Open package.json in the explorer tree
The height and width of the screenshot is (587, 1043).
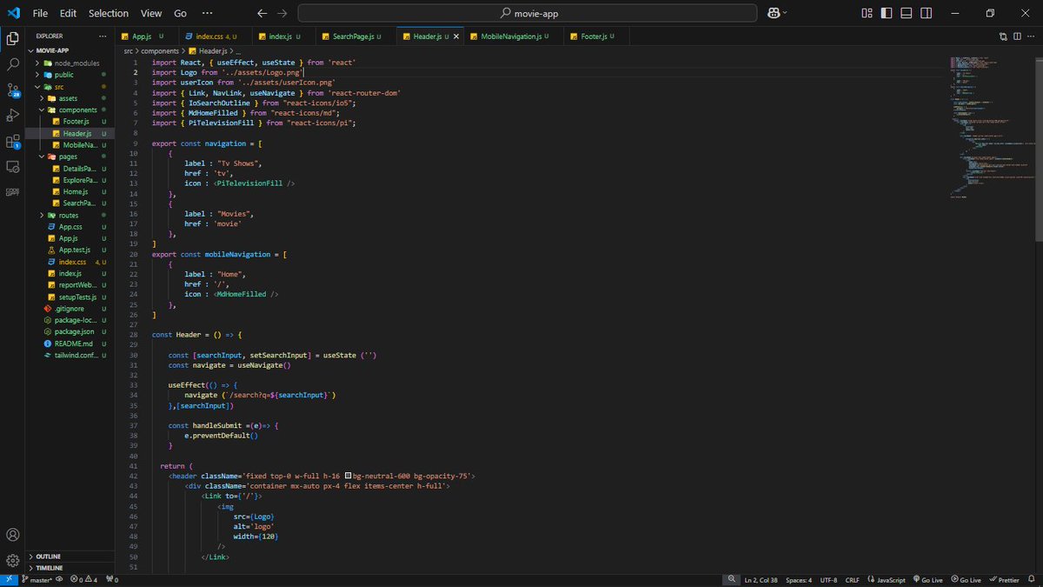70,331
